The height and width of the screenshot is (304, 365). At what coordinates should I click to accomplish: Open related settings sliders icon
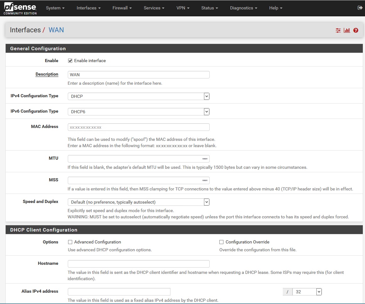tap(338, 30)
